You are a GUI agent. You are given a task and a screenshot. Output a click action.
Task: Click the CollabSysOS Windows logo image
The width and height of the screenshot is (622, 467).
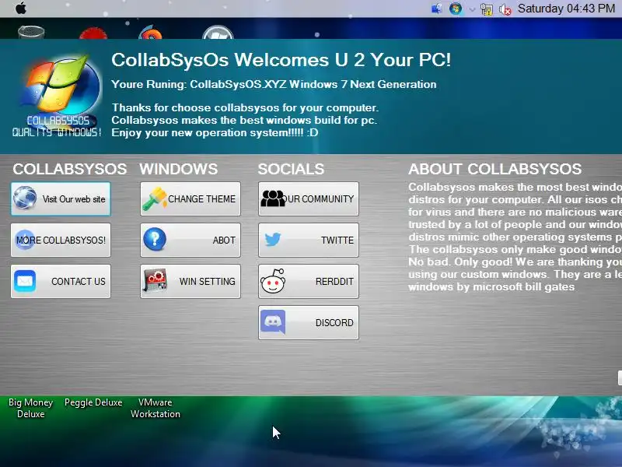[x=58, y=95]
